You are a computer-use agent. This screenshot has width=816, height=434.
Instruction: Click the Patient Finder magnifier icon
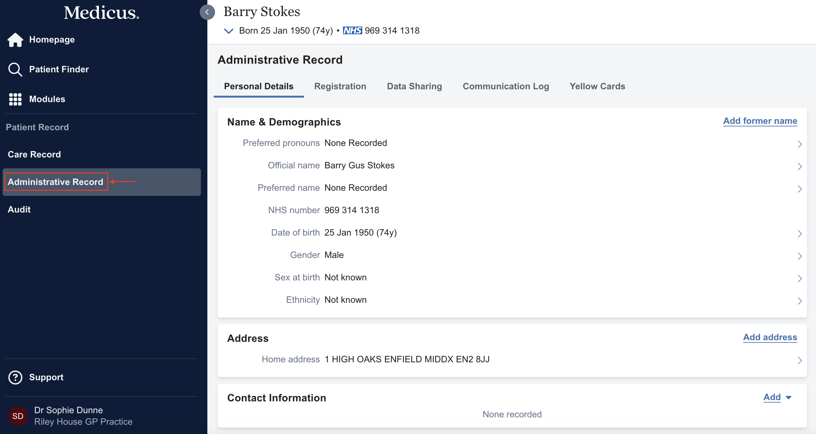pyautogui.click(x=15, y=69)
